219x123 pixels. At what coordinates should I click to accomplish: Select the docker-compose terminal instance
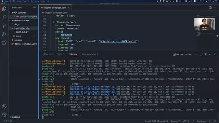click(x=182, y=54)
